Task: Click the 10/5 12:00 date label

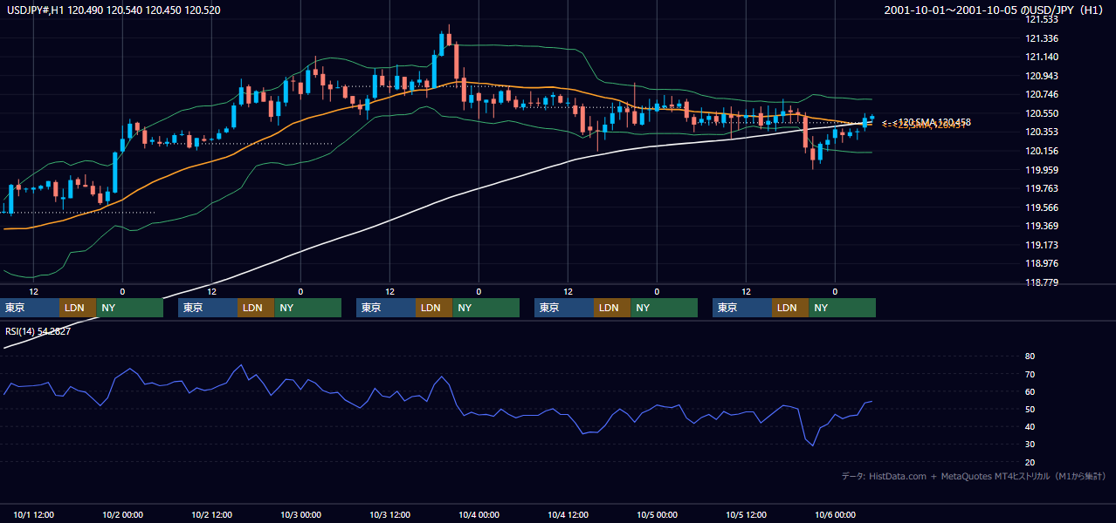Action: coord(747,514)
